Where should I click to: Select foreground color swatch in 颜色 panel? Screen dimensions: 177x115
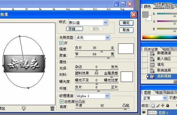tap(145, 14)
